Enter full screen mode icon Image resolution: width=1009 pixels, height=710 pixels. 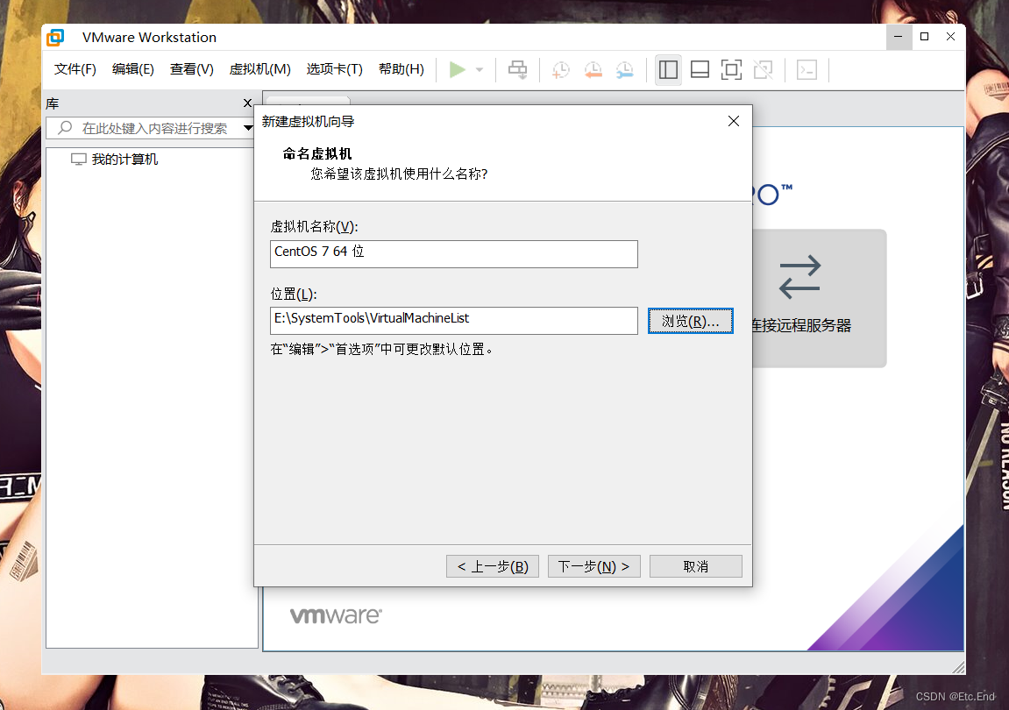tap(731, 69)
